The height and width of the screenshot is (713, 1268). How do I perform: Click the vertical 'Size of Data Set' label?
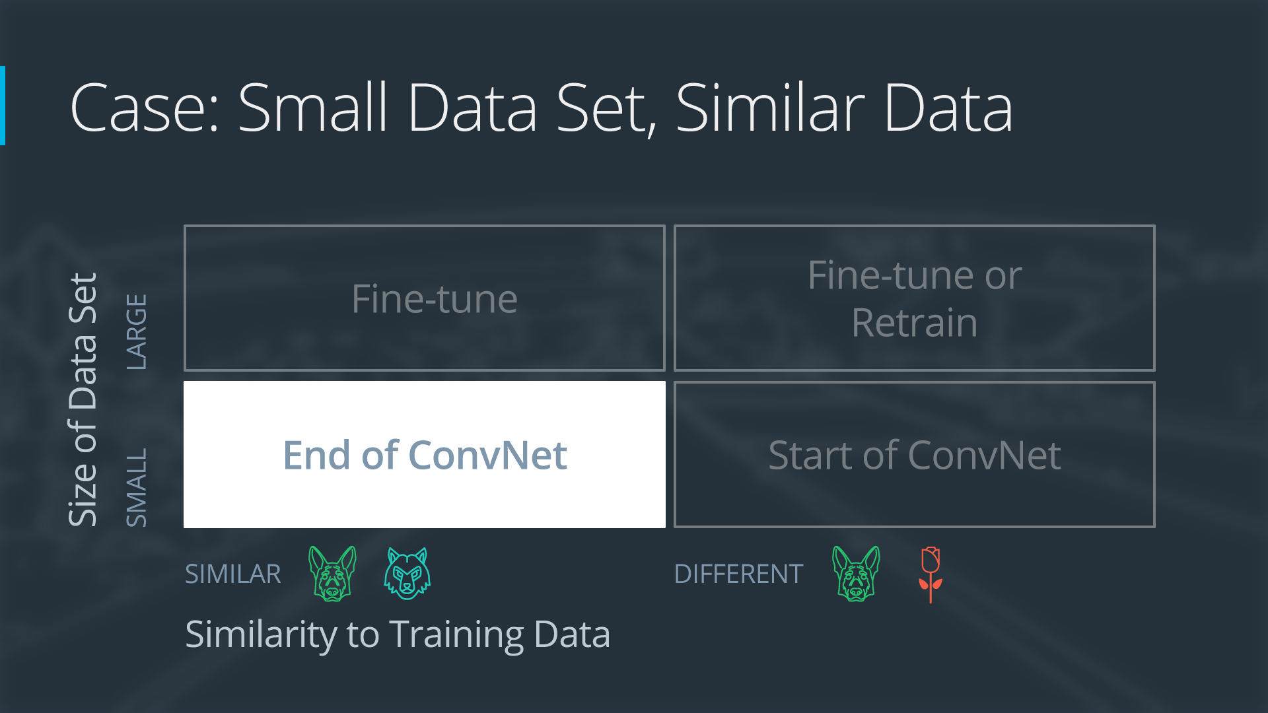click(x=83, y=400)
